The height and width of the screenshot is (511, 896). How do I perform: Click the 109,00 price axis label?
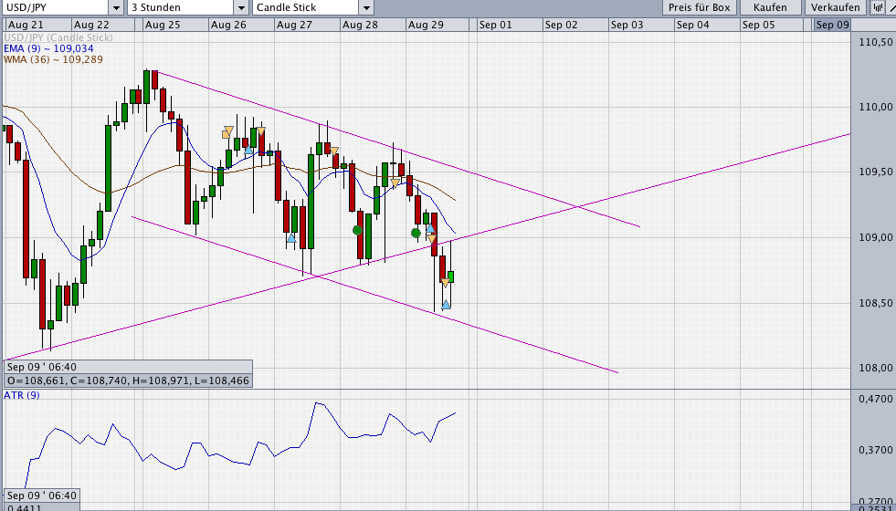(x=871, y=237)
